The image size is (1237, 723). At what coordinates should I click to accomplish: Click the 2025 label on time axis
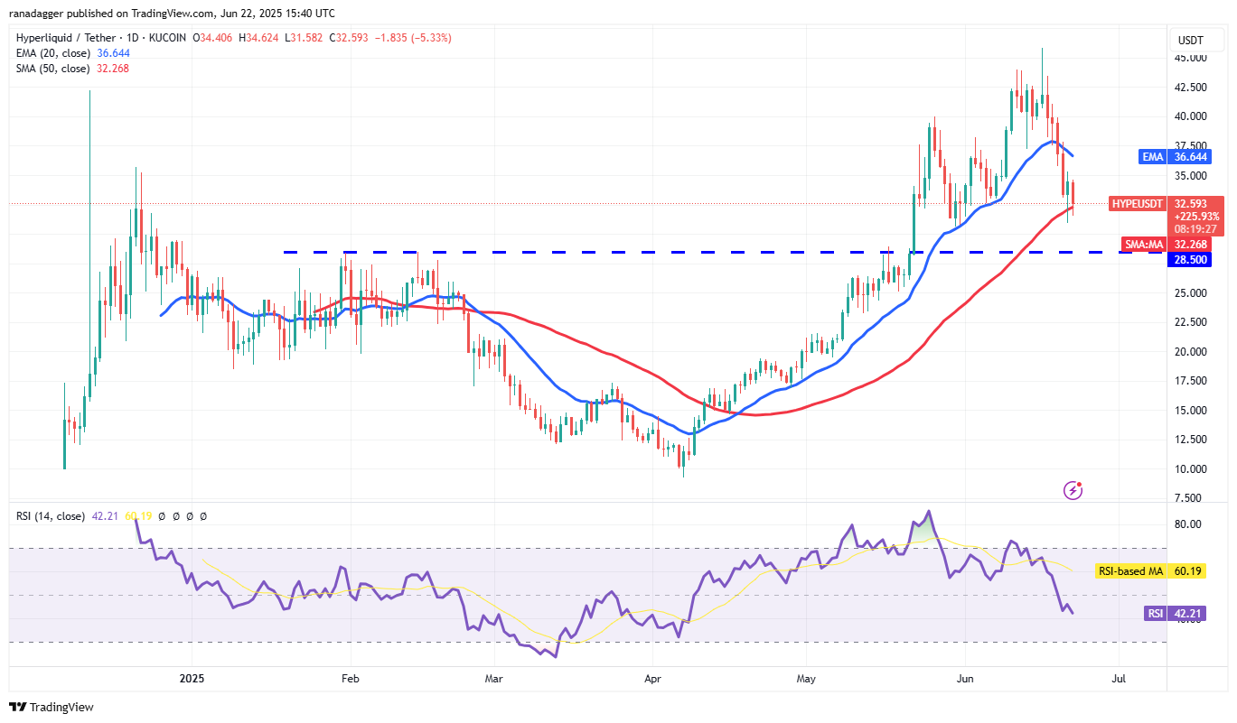(193, 677)
